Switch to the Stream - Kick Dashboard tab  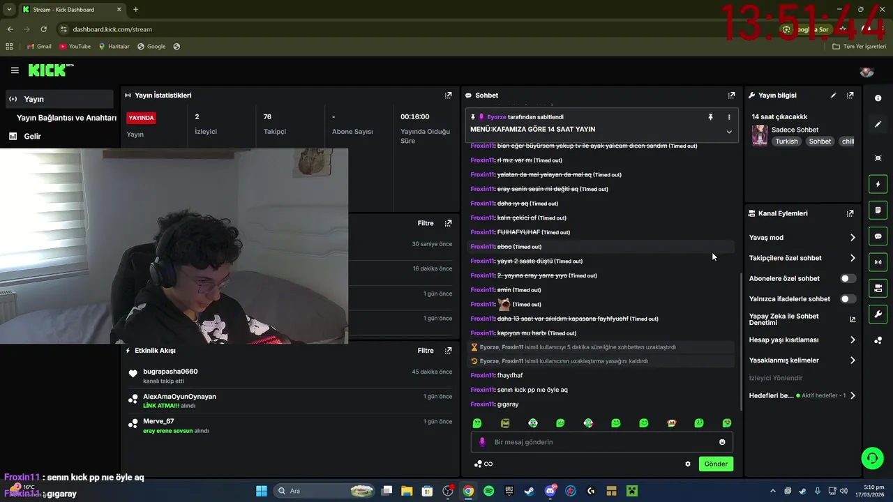point(71,9)
